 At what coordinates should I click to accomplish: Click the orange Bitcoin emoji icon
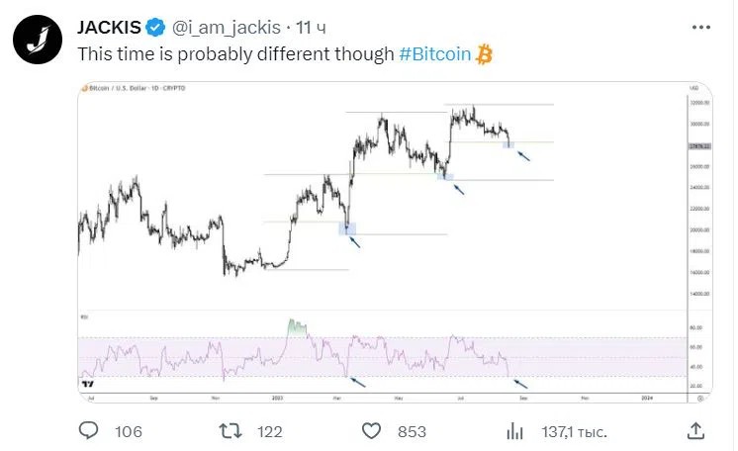click(x=484, y=53)
